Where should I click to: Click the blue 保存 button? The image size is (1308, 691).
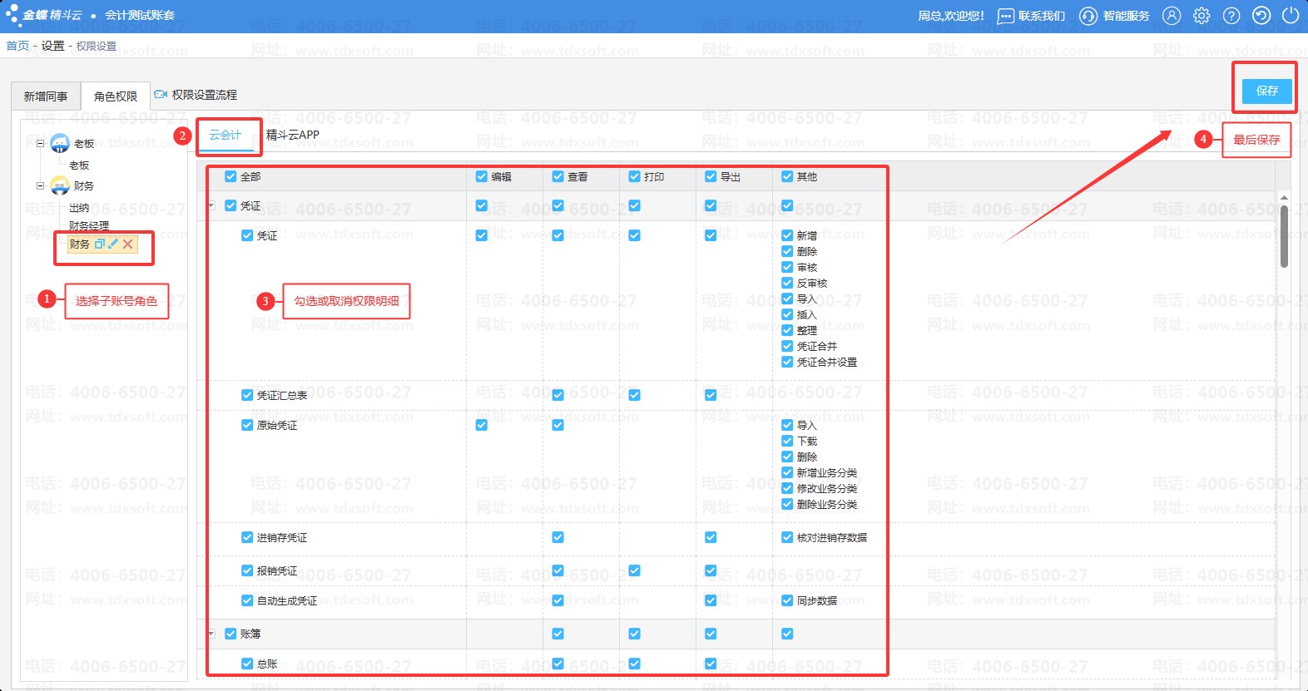click(1266, 91)
